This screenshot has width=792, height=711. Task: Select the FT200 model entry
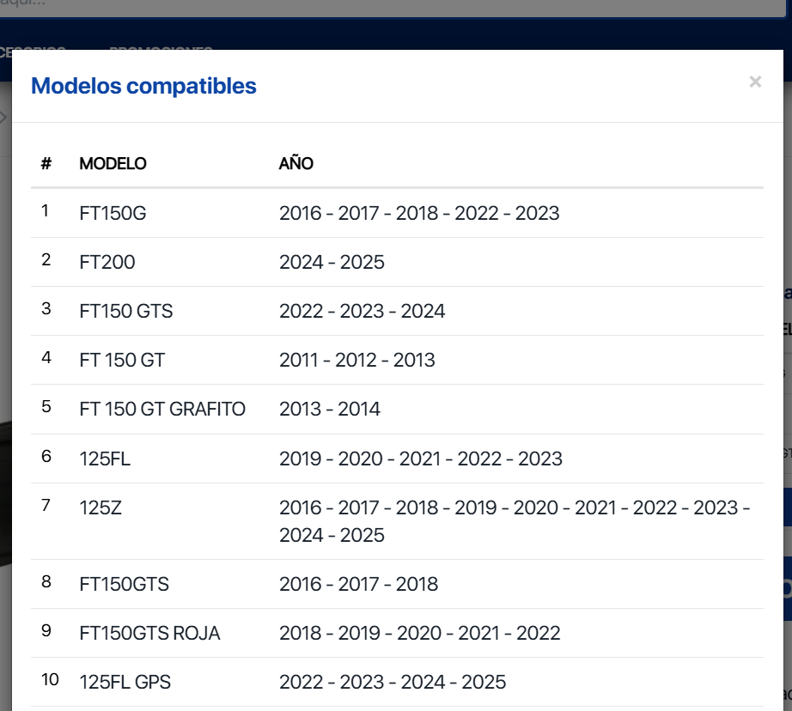click(107, 262)
